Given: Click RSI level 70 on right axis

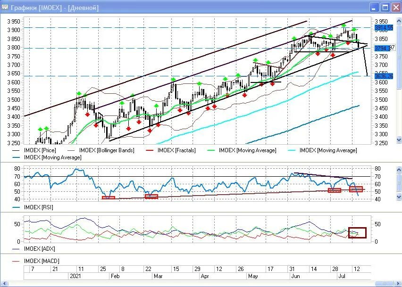Looking at the screenshot, I should (377, 176).
